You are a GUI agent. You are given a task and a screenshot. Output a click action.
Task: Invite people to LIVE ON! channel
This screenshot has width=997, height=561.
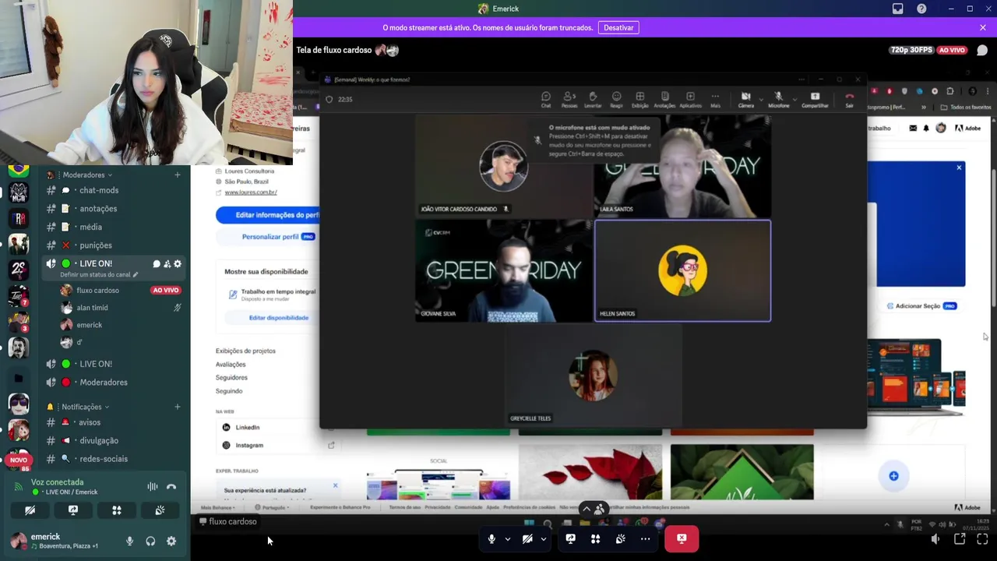167,264
